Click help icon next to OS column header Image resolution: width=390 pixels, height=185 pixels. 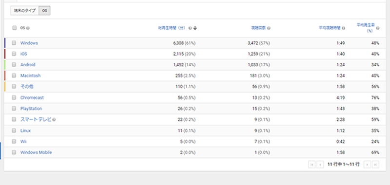(28, 28)
